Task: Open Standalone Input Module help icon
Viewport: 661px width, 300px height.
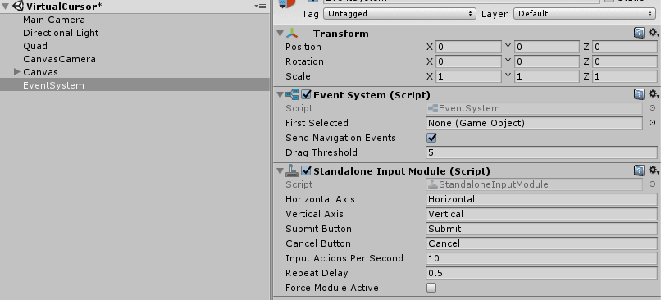Action: 639,170
